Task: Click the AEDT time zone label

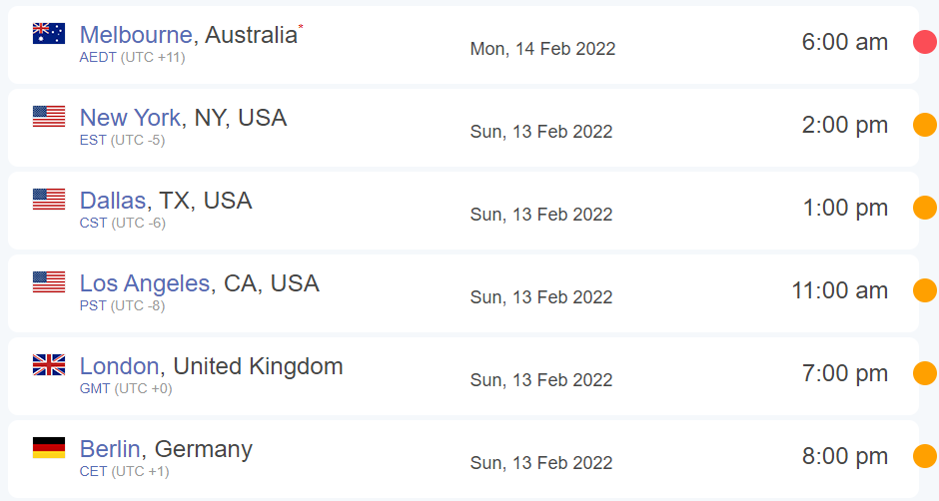Action: tap(98, 58)
